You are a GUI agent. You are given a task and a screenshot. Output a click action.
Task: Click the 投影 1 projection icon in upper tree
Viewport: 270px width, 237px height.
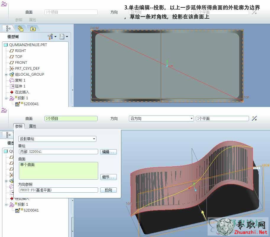point(12,98)
